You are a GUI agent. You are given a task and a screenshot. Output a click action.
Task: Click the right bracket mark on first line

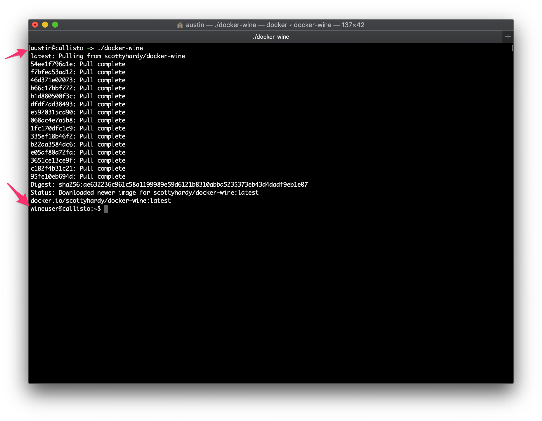(x=512, y=48)
